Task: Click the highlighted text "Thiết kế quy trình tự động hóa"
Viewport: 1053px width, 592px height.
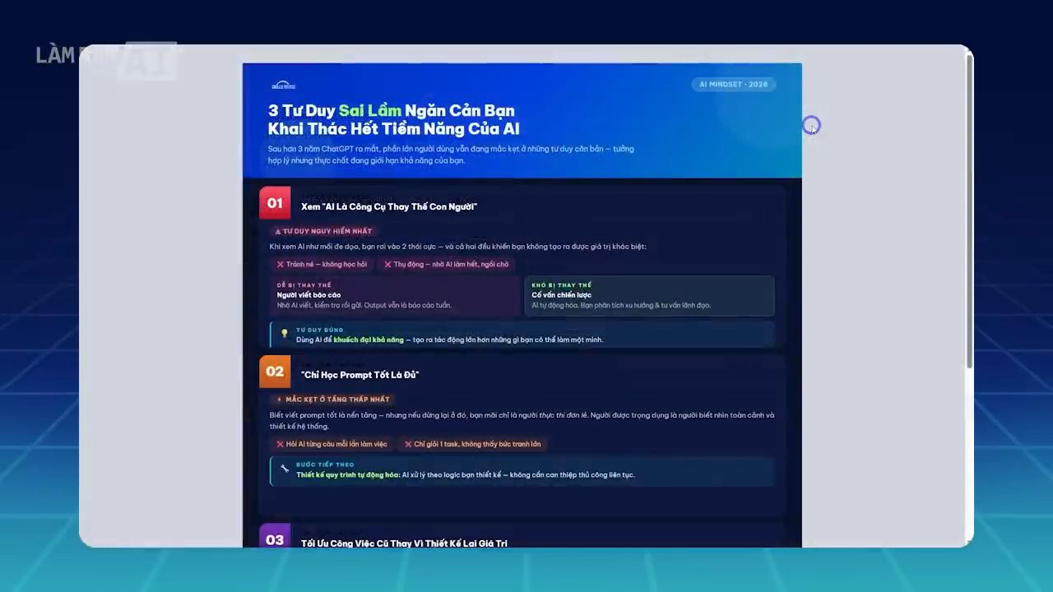Action: click(x=347, y=474)
